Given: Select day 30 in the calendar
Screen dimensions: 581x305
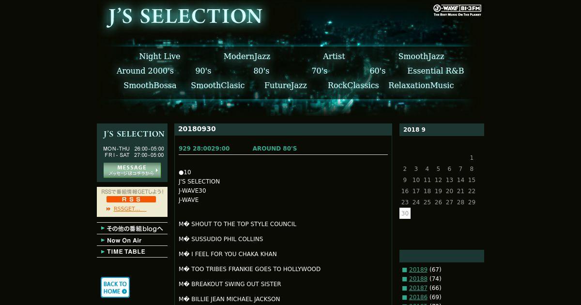Looking at the screenshot, I should 405,213.
